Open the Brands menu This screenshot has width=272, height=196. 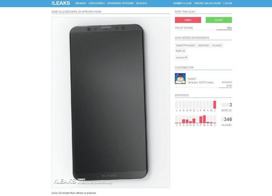(81, 3)
